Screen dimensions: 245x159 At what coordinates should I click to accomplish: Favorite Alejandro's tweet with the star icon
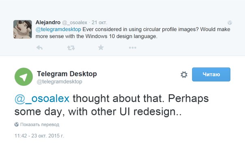coord(101,47)
